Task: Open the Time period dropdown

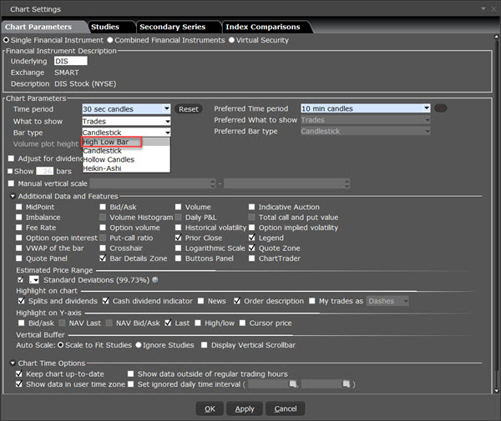Action: (126, 109)
